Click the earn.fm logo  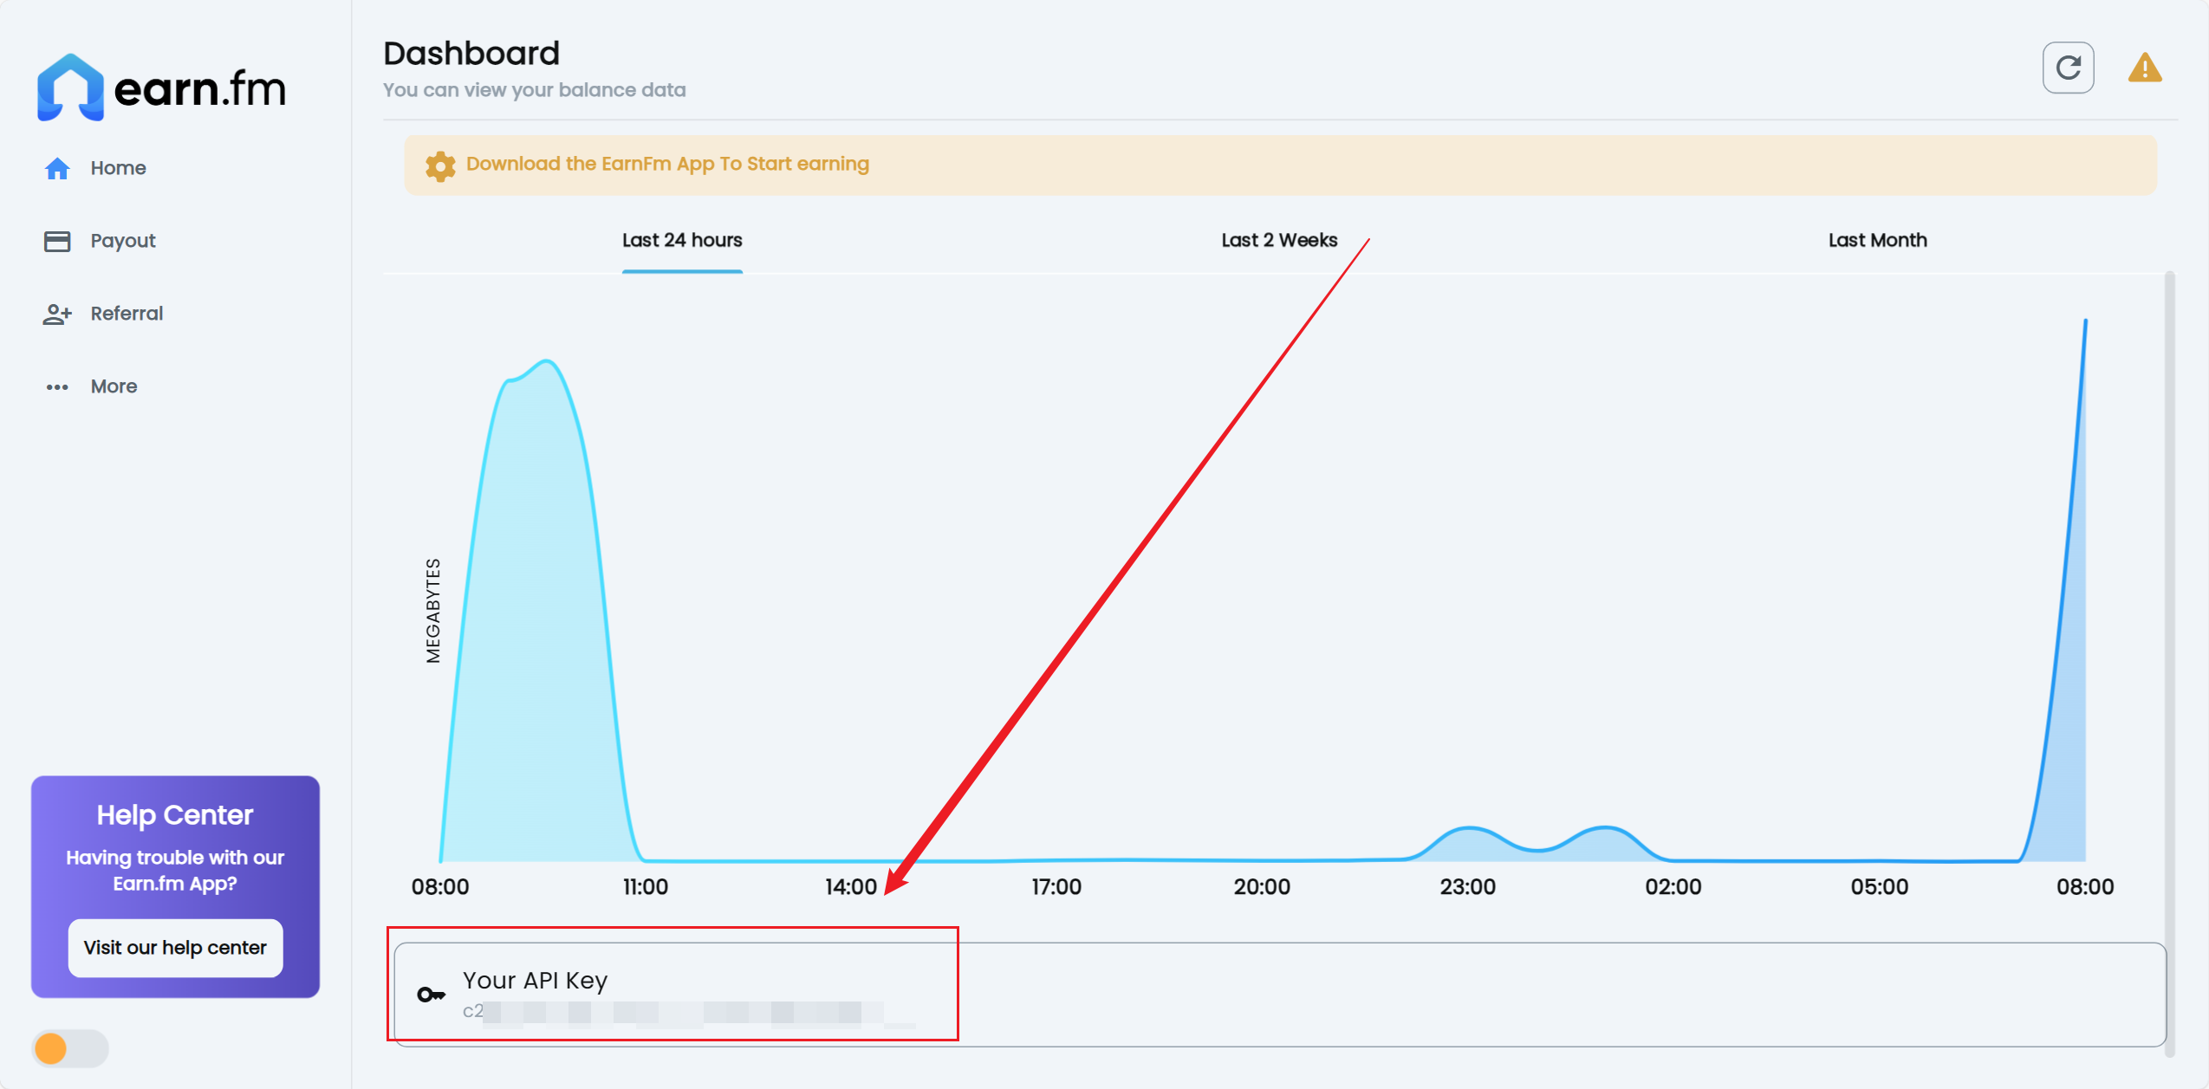click(161, 87)
